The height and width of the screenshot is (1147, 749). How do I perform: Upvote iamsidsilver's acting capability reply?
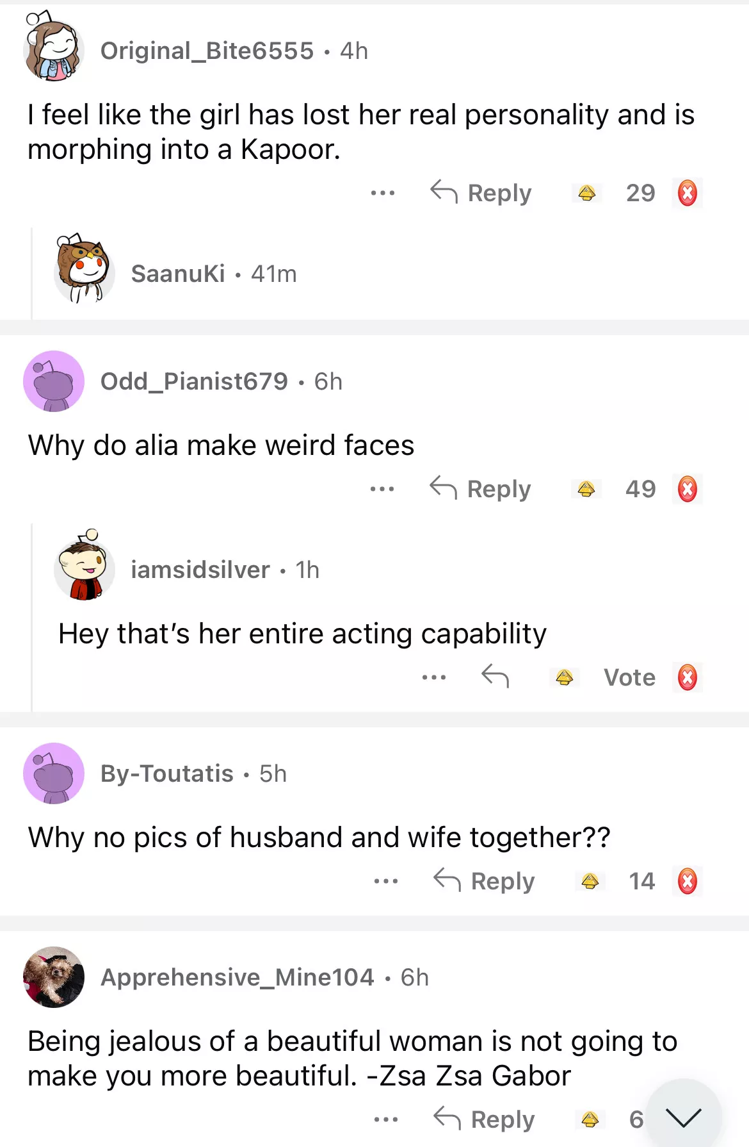564,677
